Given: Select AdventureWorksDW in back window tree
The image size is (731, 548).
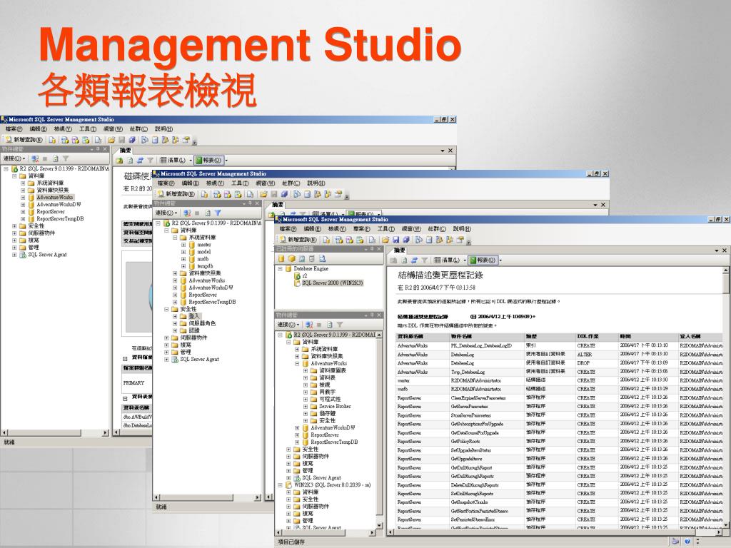Looking at the screenshot, I should tap(59, 204).
